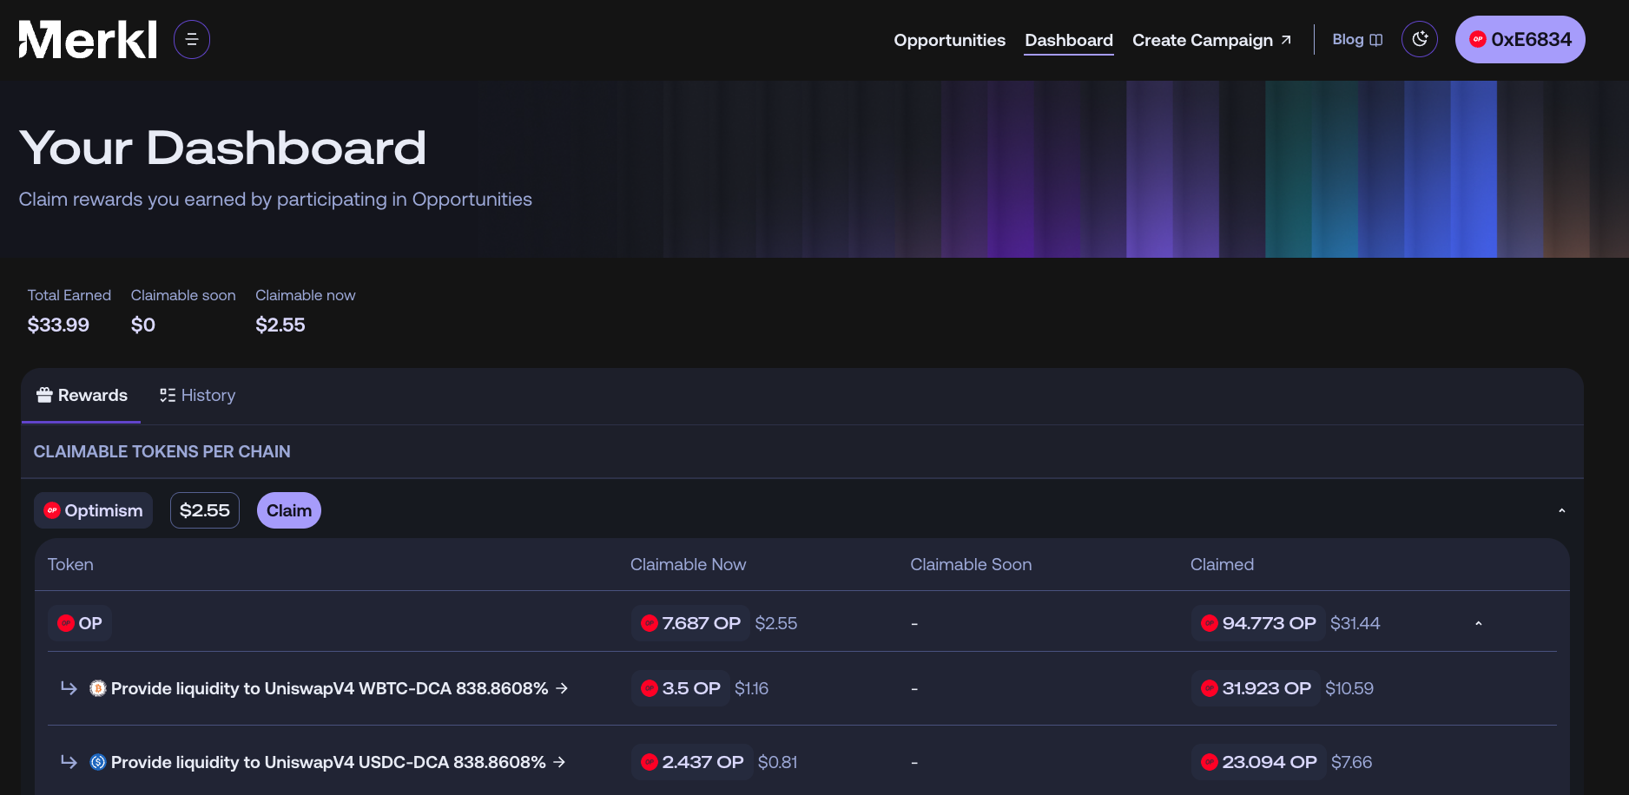Viewport: 1629px width, 795px height.
Task: Click the USDC icon on the USDC-DCA row
Action: tap(98, 762)
